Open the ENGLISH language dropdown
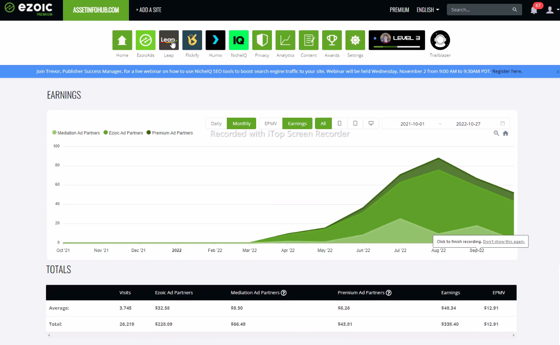The image size is (560, 345). 428,10
